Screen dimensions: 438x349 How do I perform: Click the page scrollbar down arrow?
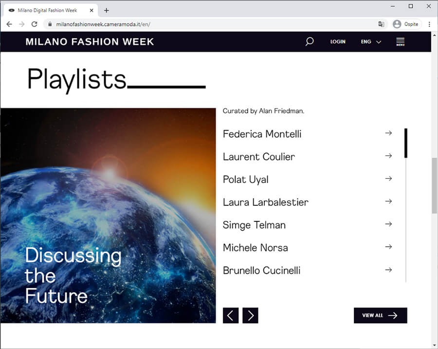point(435,346)
